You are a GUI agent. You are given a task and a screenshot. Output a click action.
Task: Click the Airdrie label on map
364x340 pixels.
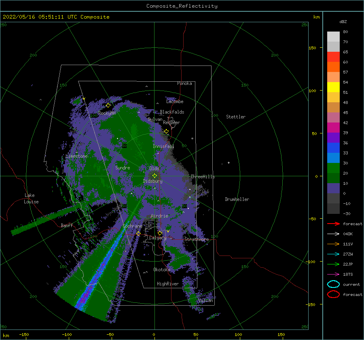click(159, 216)
